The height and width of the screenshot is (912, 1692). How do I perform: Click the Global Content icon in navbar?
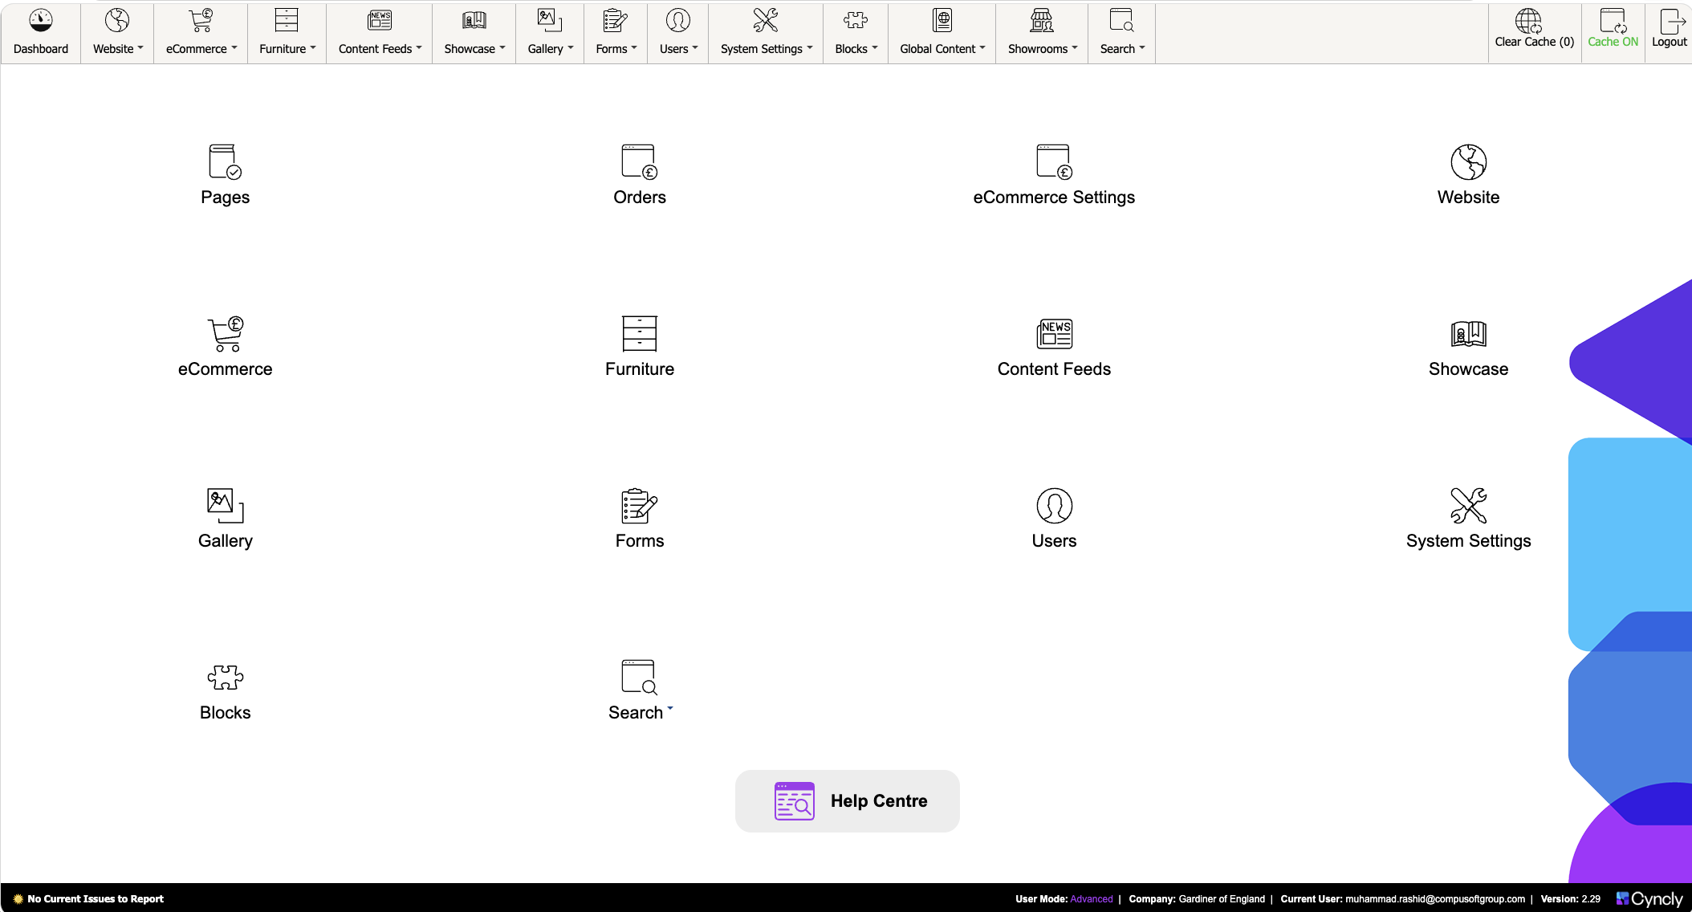pyautogui.click(x=942, y=21)
